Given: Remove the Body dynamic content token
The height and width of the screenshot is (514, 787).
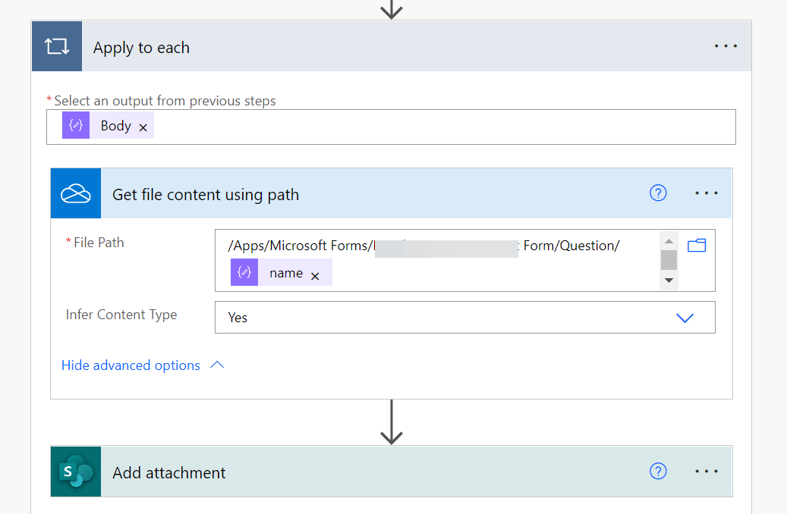Looking at the screenshot, I should 143,127.
